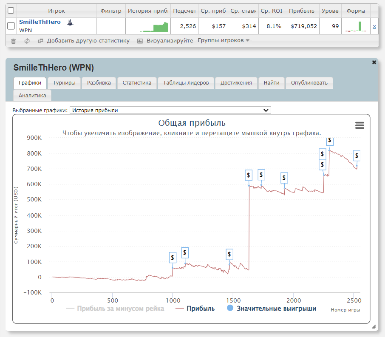Tick the select-all checkbox in the table header
Image resolution: width=385 pixels, height=337 pixels.
tap(11, 11)
